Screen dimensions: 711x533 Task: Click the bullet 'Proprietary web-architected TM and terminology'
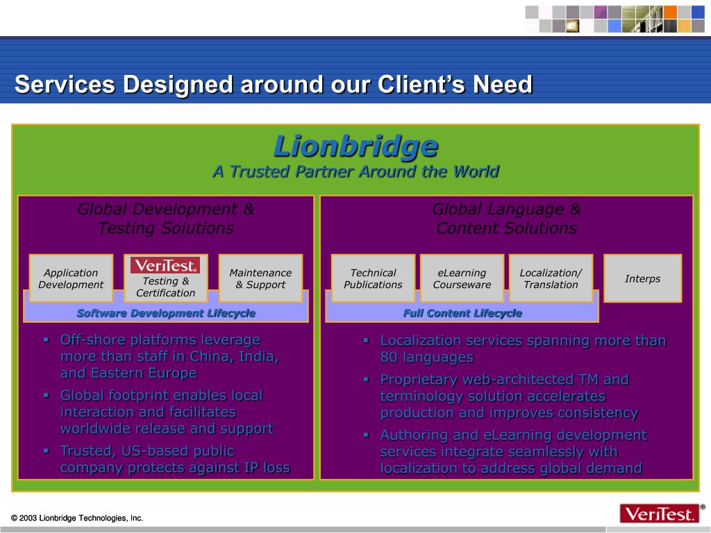(509, 396)
